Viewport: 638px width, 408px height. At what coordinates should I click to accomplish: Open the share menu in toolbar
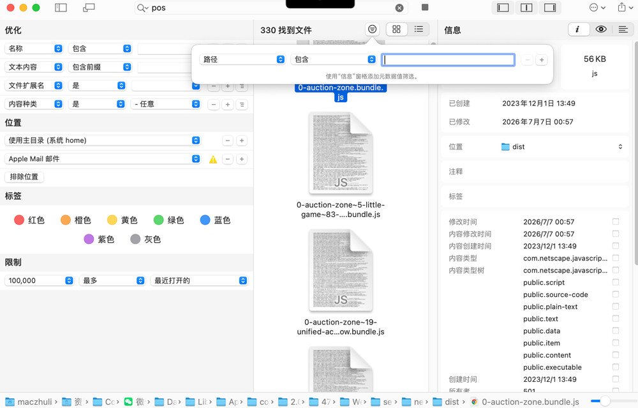pos(625,7)
